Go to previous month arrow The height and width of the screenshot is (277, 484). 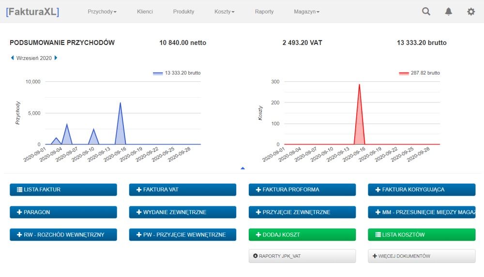tap(13, 58)
